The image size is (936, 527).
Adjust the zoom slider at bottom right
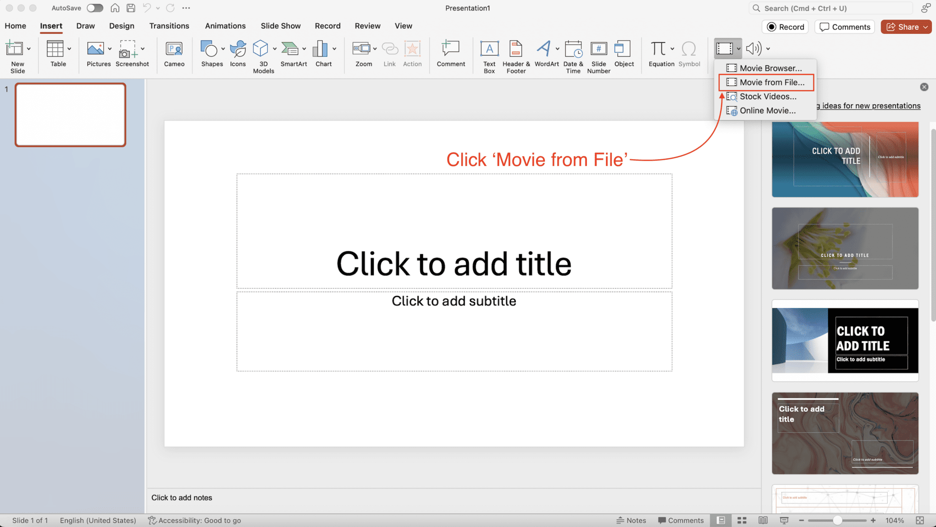coord(838,520)
